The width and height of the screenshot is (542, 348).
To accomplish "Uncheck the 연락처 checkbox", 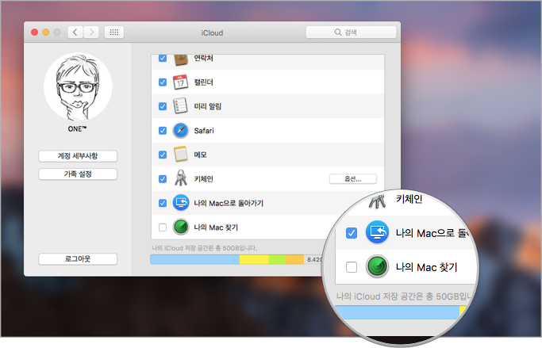I will [x=163, y=58].
